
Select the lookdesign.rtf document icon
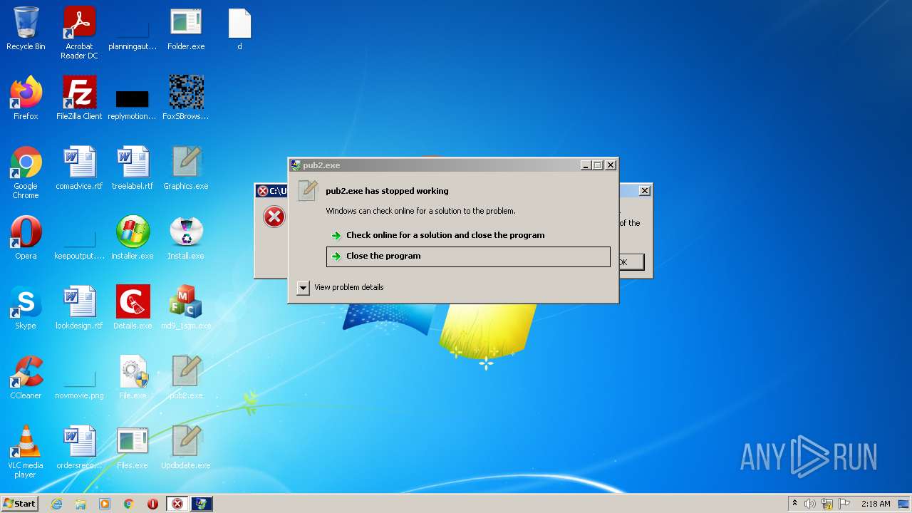click(x=79, y=308)
